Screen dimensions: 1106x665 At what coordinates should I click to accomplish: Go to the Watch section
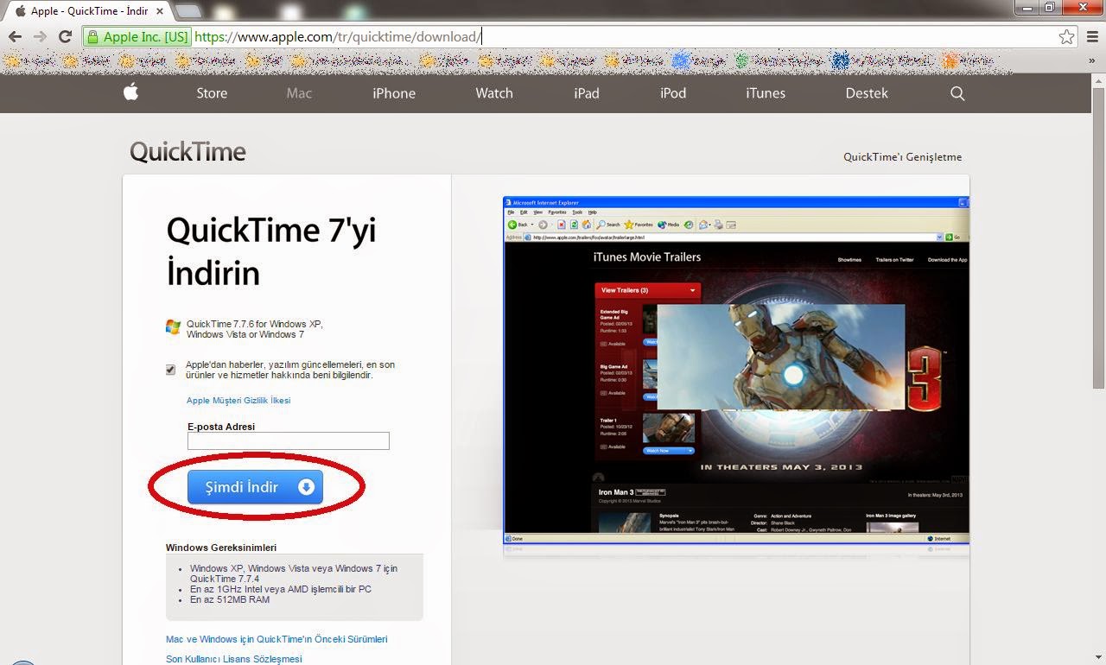[494, 93]
